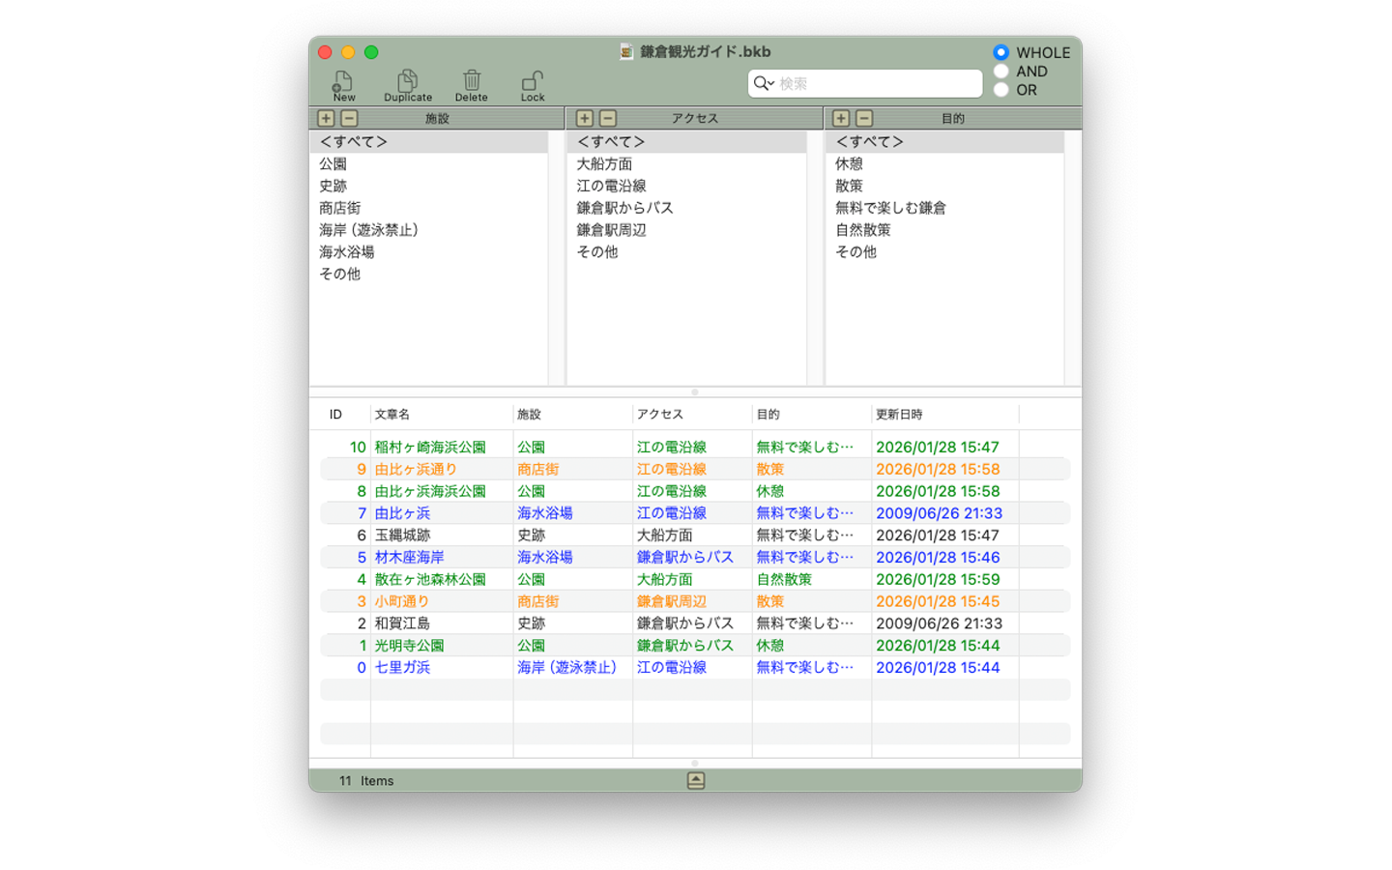This screenshot has width=1392, height=870.
Task: Select the OR search radio button
Action: point(1000,90)
